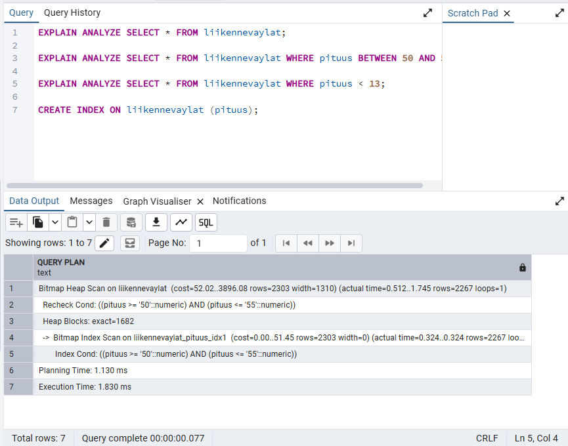Click the Paste clipboard icon
568x446 pixels.
pos(72,222)
